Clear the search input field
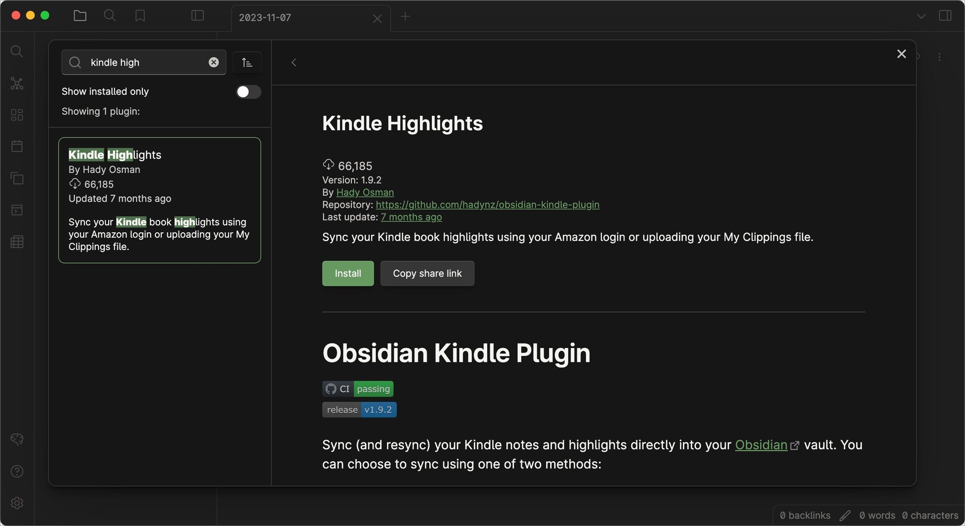This screenshot has height=526, width=965. [214, 62]
